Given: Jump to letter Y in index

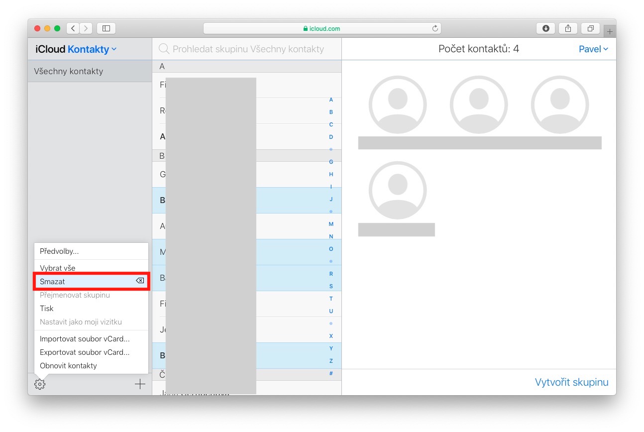Looking at the screenshot, I should click(331, 348).
